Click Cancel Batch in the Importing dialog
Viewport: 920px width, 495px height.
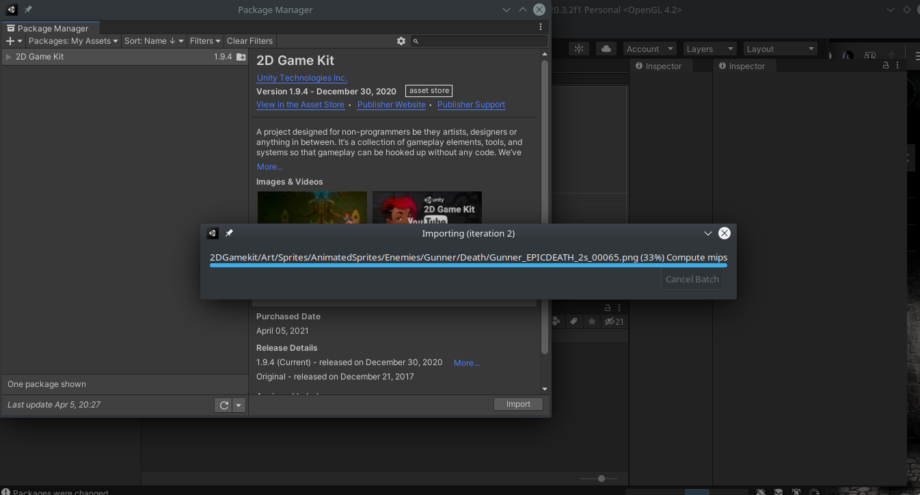pos(692,279)
